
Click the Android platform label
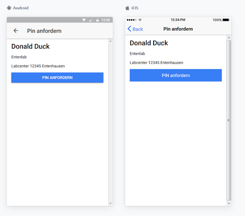[x=21, y=8]
